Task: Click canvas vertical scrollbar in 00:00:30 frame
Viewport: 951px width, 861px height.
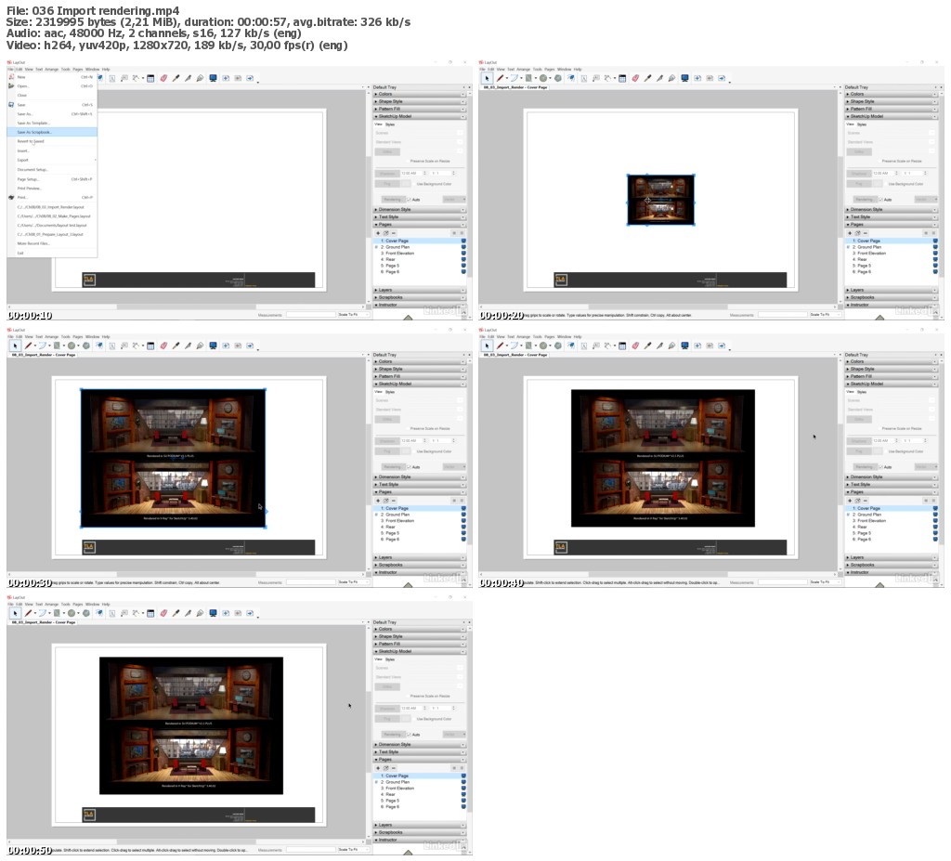Action: pyautogui.click(x=368, y=464)
